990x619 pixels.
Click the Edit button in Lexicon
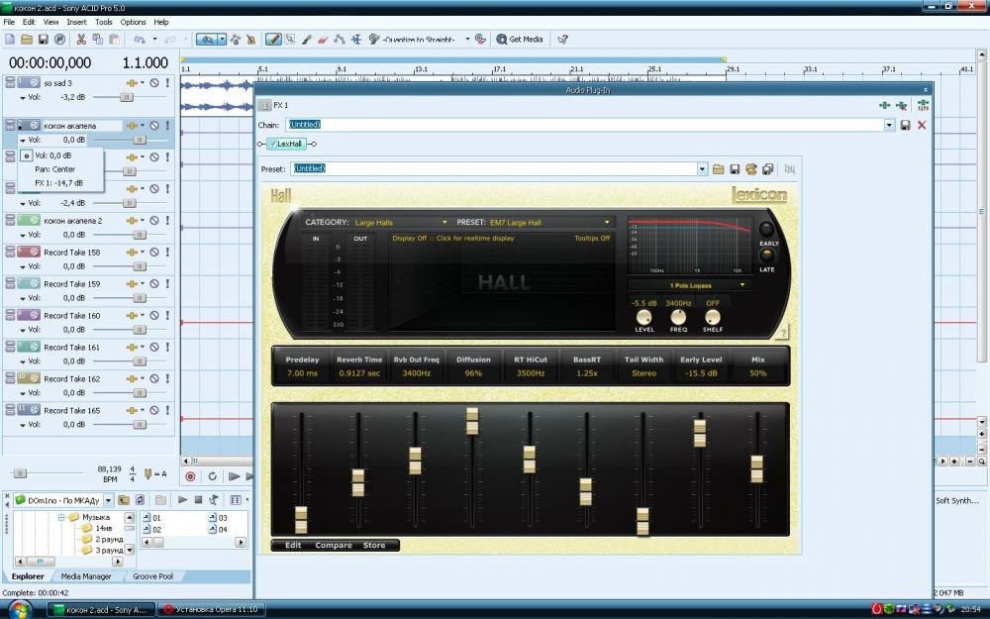tap(293, 545)
